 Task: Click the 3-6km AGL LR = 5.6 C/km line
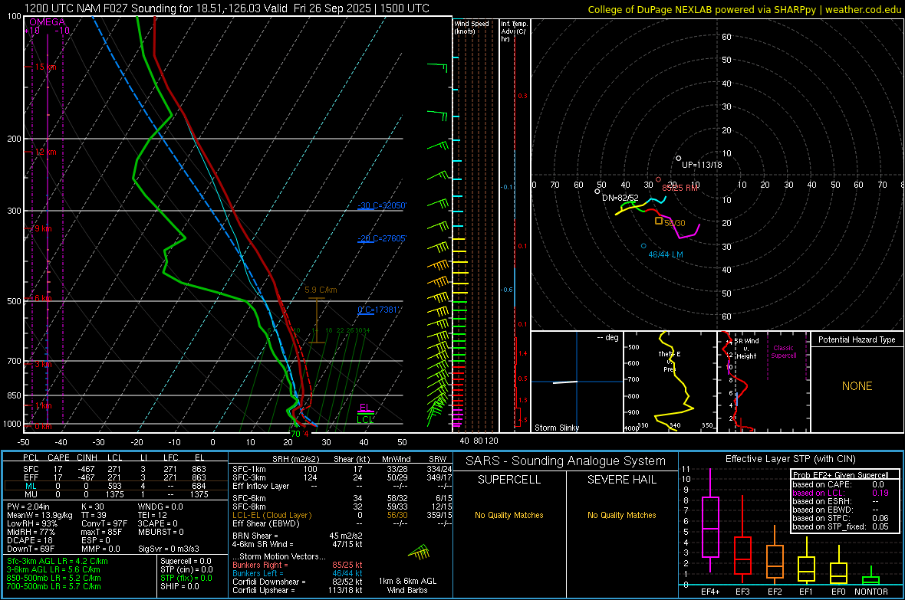[x=54, y=569]
